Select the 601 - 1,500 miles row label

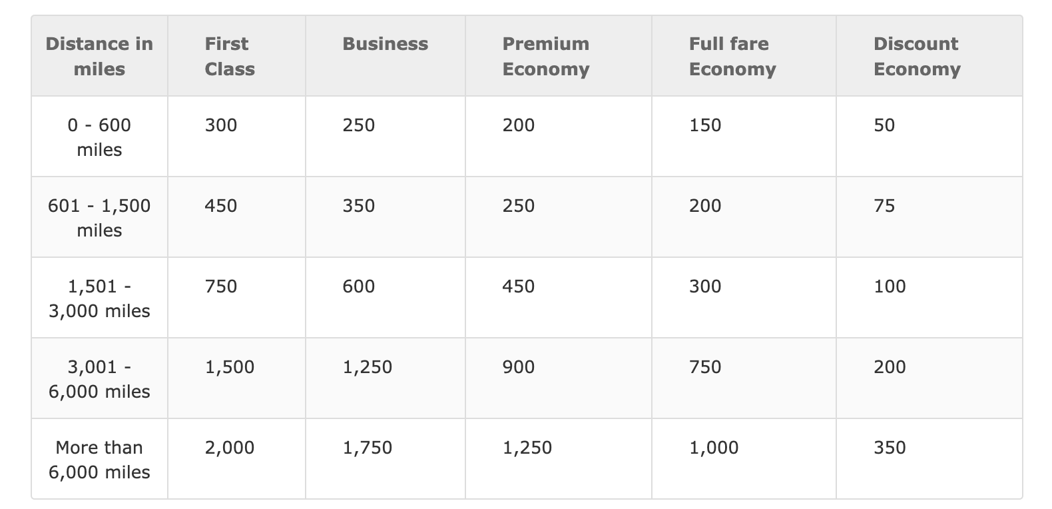[x=99, y=218]
